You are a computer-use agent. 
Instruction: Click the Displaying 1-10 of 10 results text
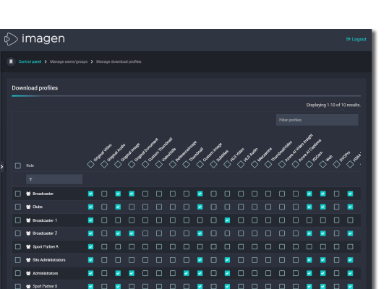coord(333,105)
